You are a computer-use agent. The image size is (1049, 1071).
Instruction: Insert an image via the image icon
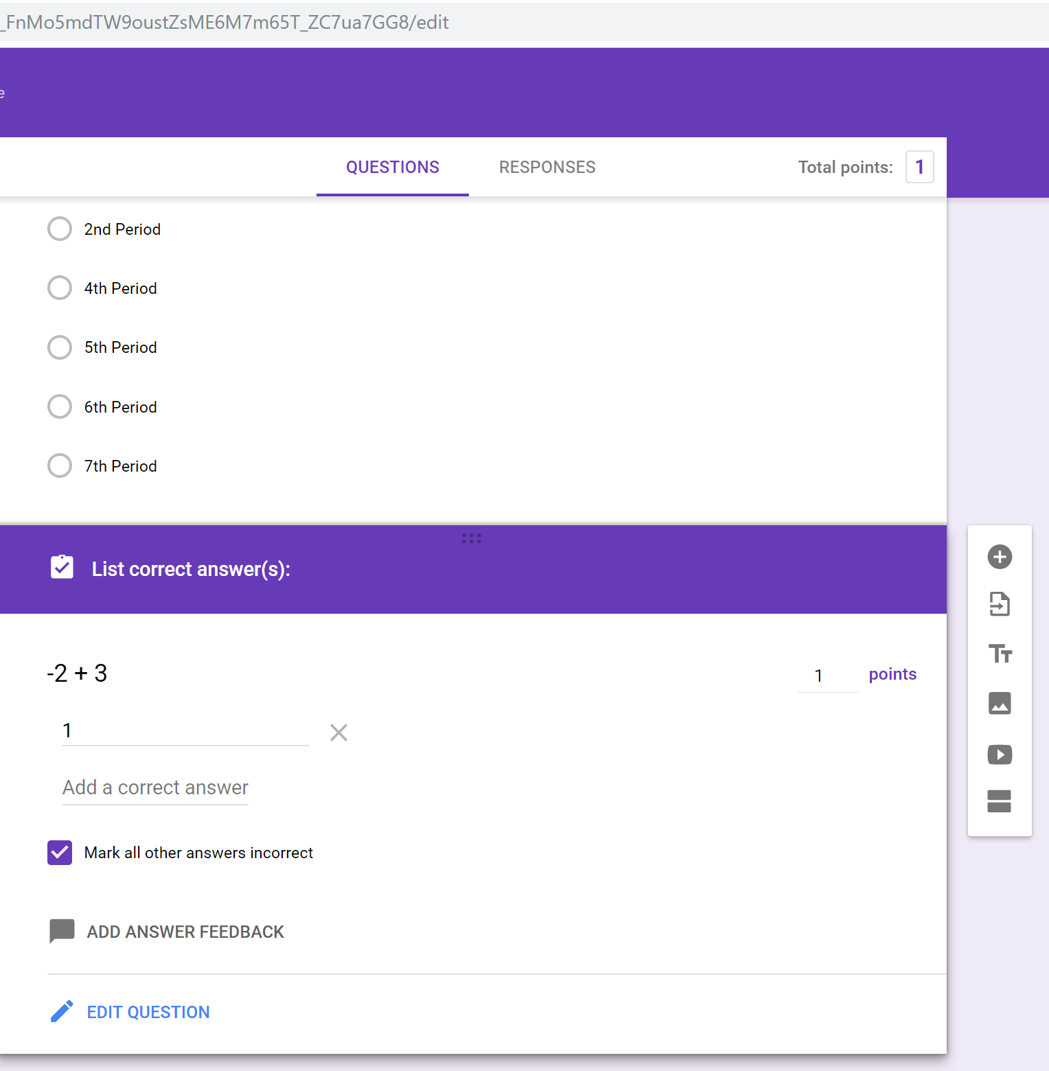point(1000,703)
